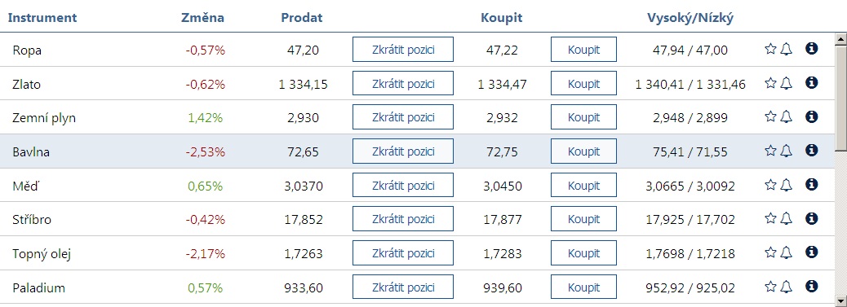Open info icon for Zemní plyn
The image size is (847, 307).
(811, 116)
